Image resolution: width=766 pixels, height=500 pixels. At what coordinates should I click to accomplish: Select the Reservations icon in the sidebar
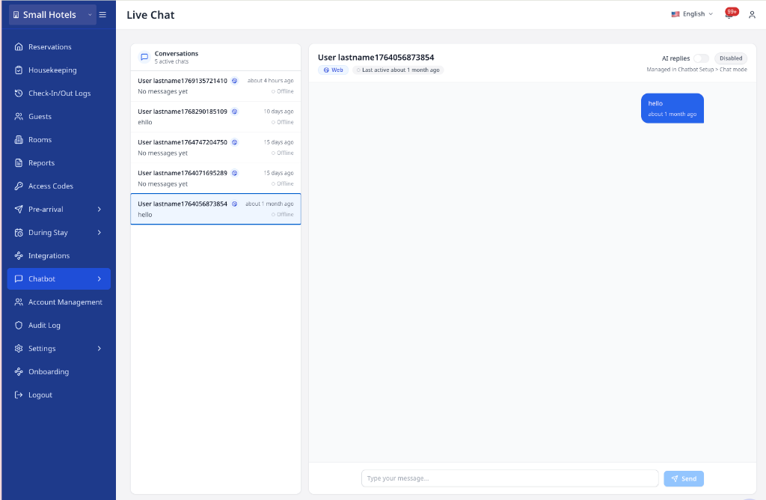[x=18, y=46]
